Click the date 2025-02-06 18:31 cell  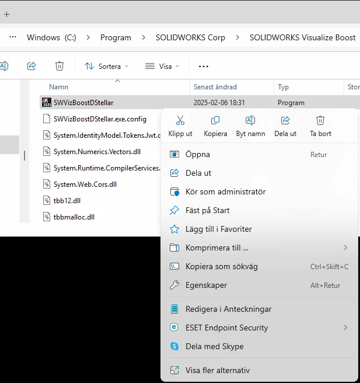tap(219, 103)
